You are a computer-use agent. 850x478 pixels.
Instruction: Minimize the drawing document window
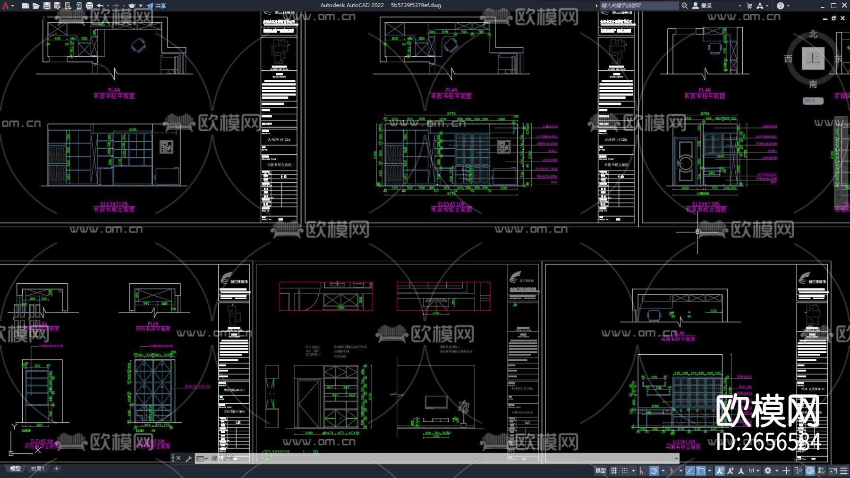click(825, 18)
